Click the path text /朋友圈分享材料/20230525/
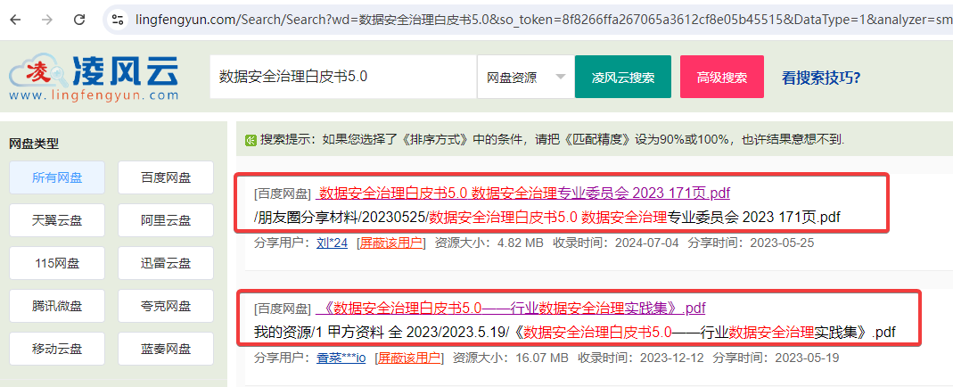This screenshot has width=953, height=387. coord(341,217)
